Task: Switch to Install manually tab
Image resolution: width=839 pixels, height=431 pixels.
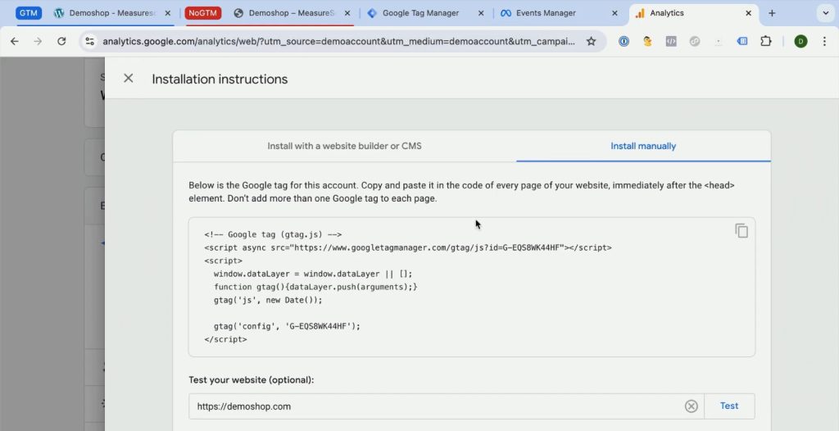Action: click(x=643, y=146)
